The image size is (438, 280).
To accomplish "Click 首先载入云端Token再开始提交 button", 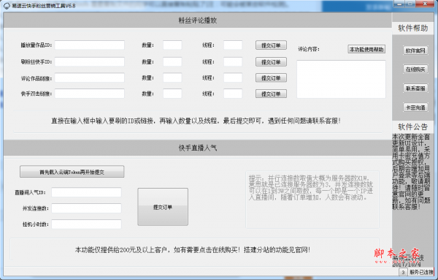I will coord(72,172).
